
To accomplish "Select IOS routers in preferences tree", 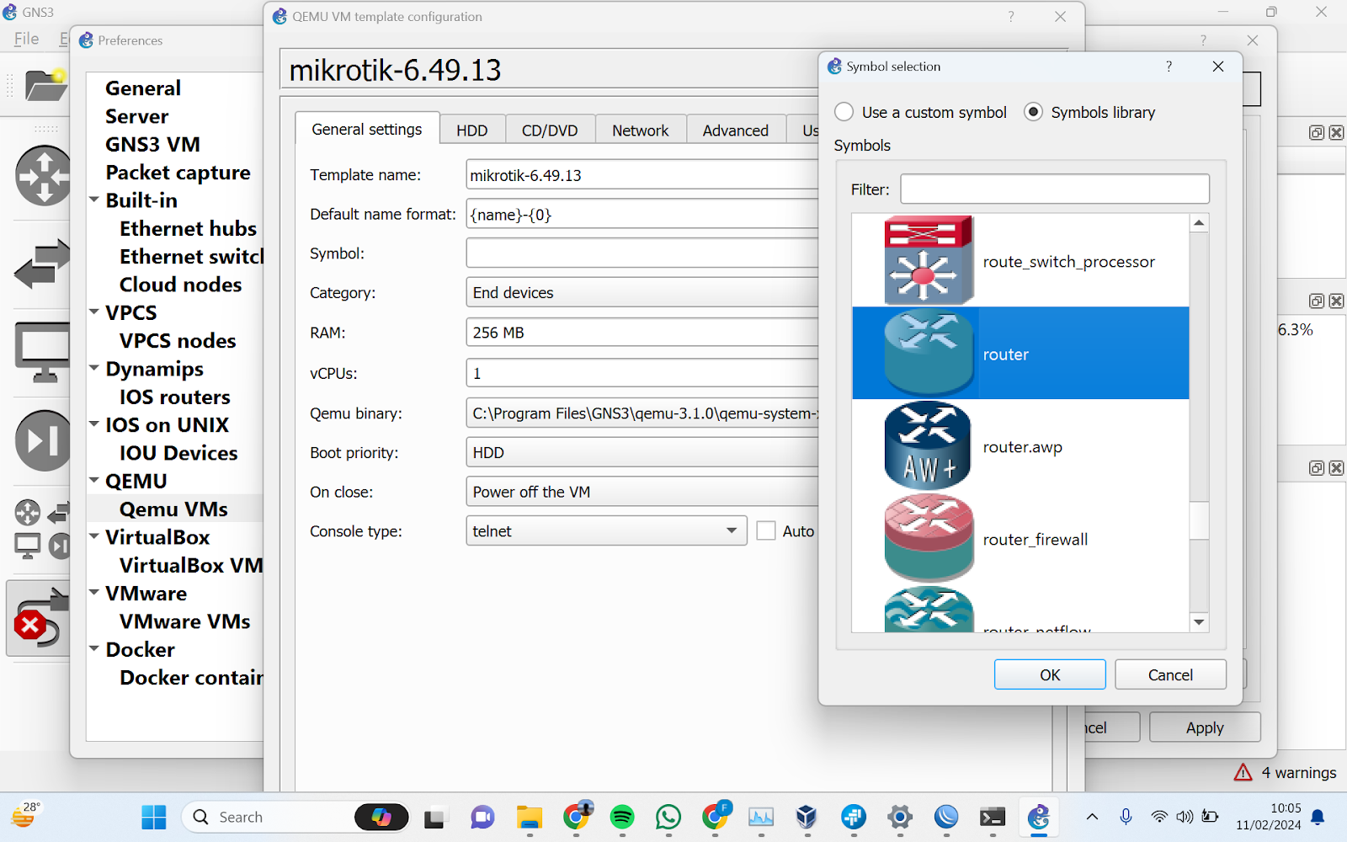I will (x=175, y=397).
